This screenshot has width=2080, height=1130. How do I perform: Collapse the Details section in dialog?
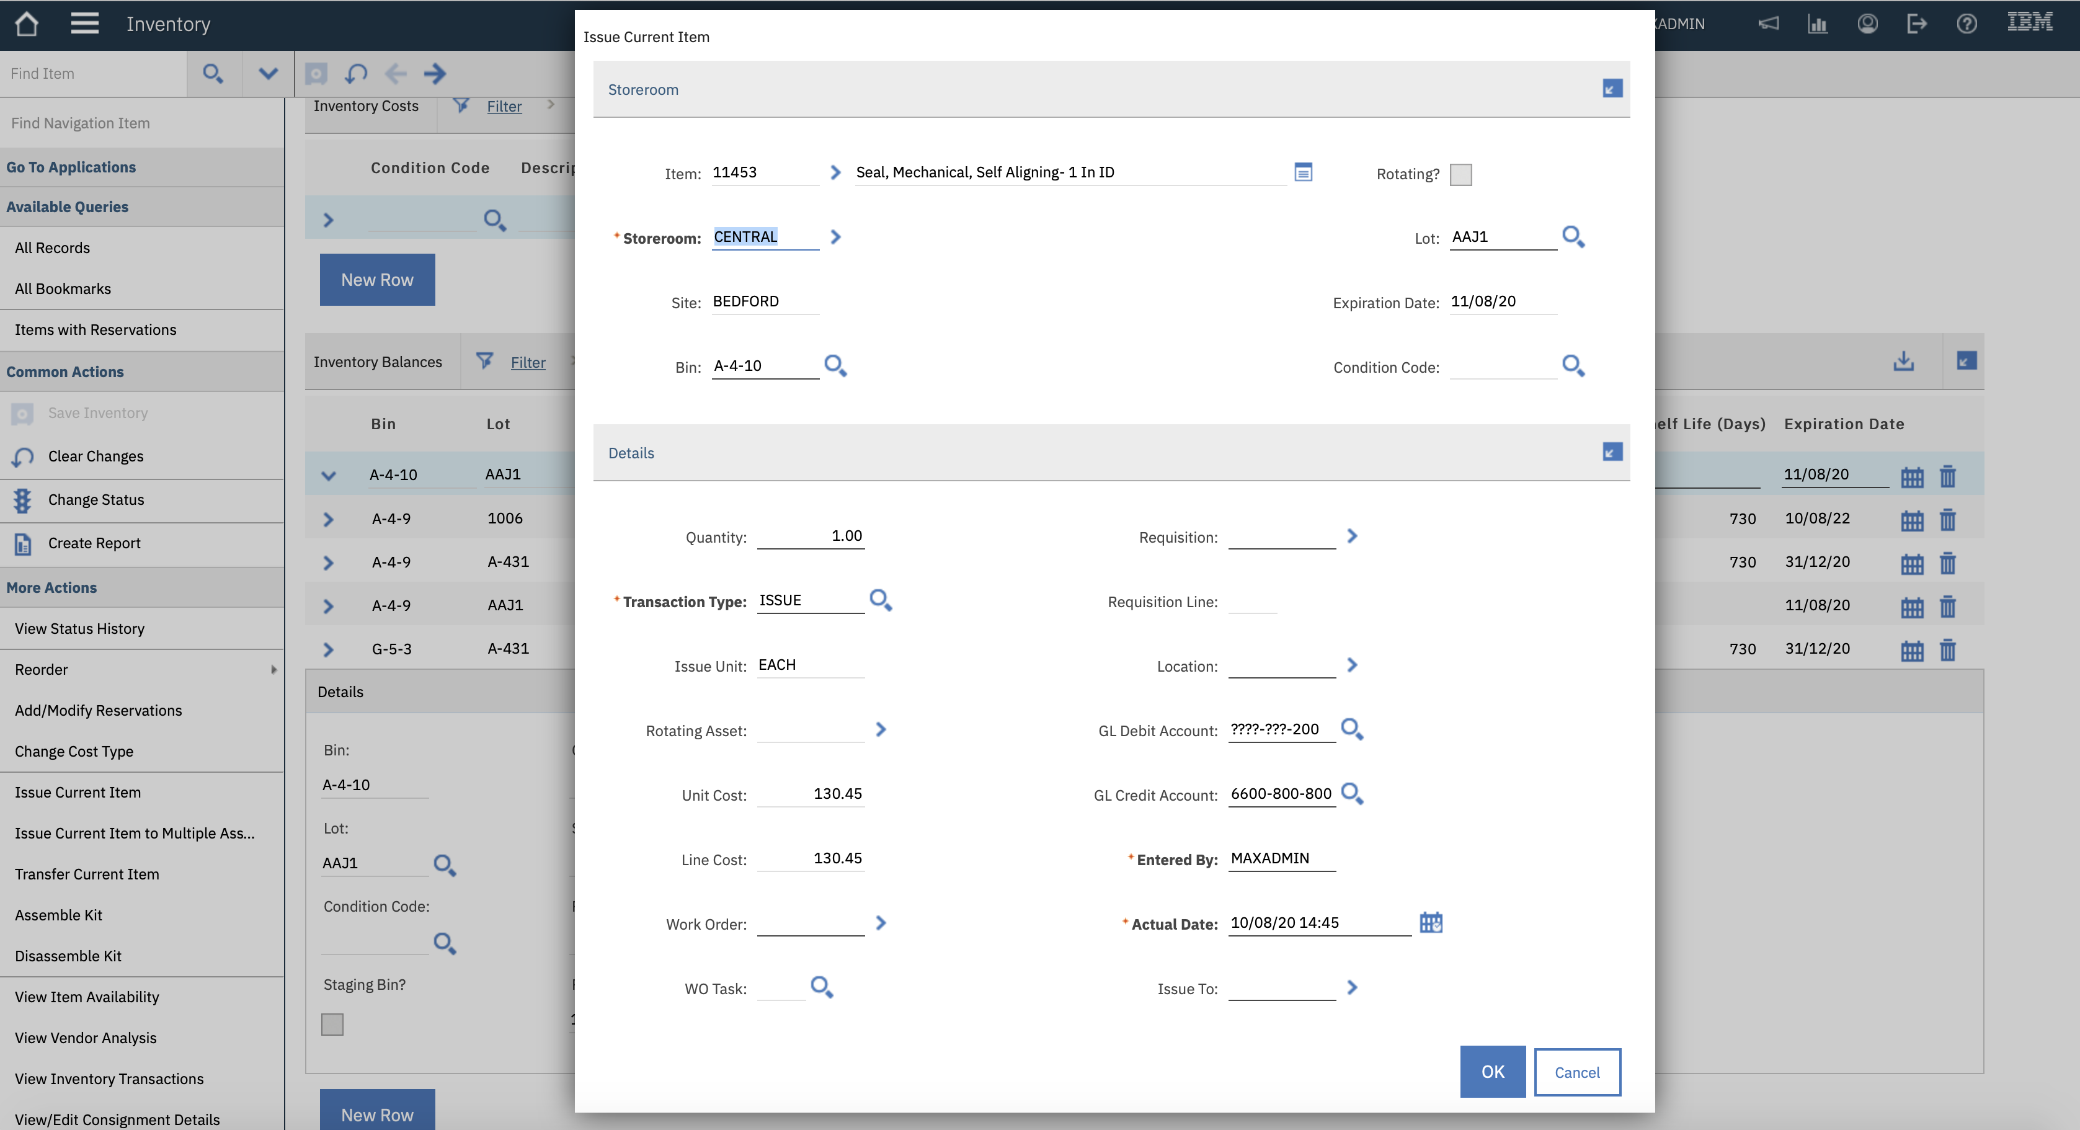[x=1612, y=452]
